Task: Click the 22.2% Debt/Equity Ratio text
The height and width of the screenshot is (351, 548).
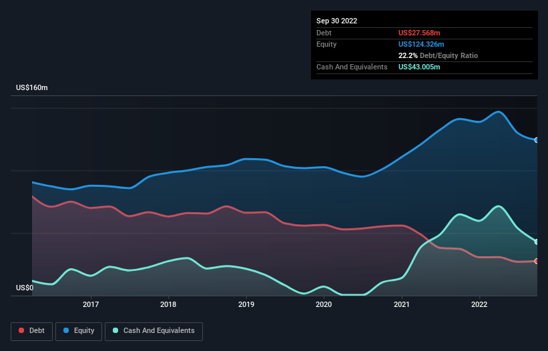Action: pyautogui.click(x=439, y=55)
